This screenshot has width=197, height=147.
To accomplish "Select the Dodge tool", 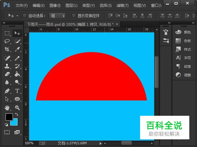I will pyautogui.click(x=17, y=82).
